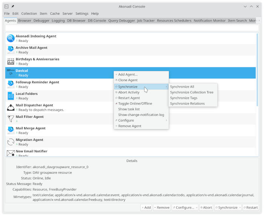Click Synchronize Relations in submenu
This screenshot has width=264, height=216.
[193, 103]
